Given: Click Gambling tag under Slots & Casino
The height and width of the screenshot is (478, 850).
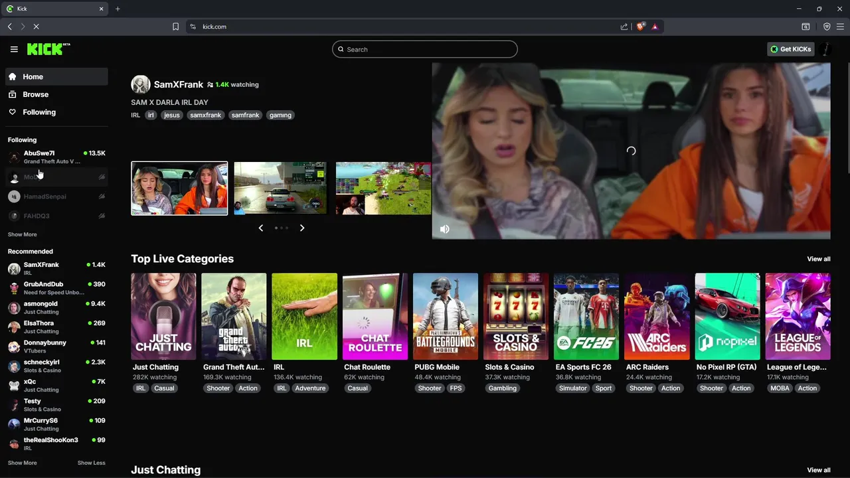Looking at the screenshot, I should [502, 388].
